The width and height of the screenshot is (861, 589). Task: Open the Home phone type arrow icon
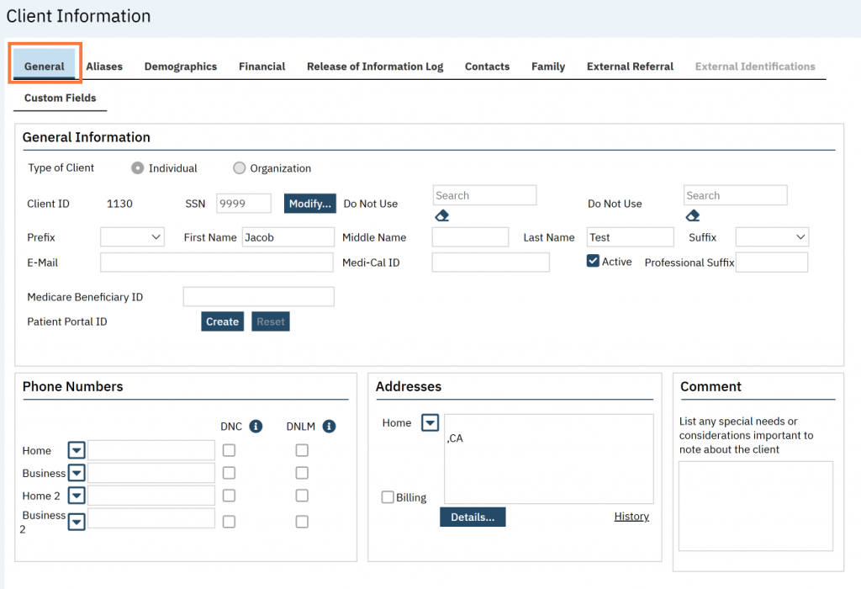tap(77, 451)
